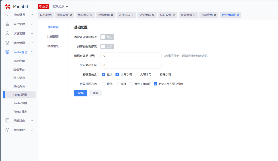Screen dimensions: 278x161
Task: Close the 注册审核 tab
Action: click(x=133, y=15)
